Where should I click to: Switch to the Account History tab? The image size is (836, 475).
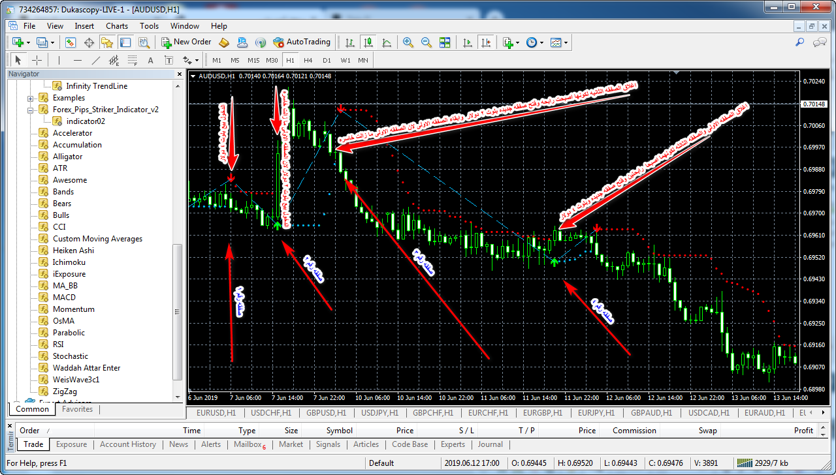pos(127,444)
